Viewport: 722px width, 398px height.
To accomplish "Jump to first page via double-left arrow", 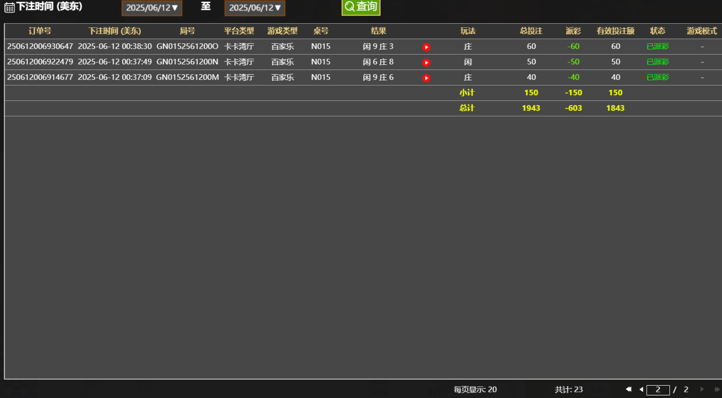I will pyautogui.click(x=628, y=390).
